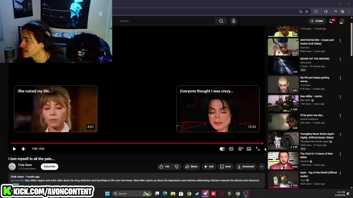Toggle autoplay switch in player

pyautogui.click(x=222, y=149)
